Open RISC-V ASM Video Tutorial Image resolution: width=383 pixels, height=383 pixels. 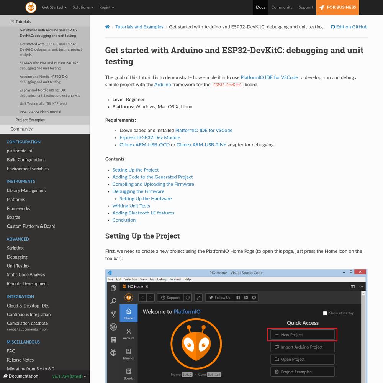pyautogui.click(x=40, y=112)
